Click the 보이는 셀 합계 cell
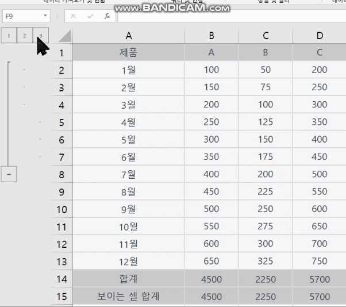This screenshot has height=307, width=346. tap(129, 296)
